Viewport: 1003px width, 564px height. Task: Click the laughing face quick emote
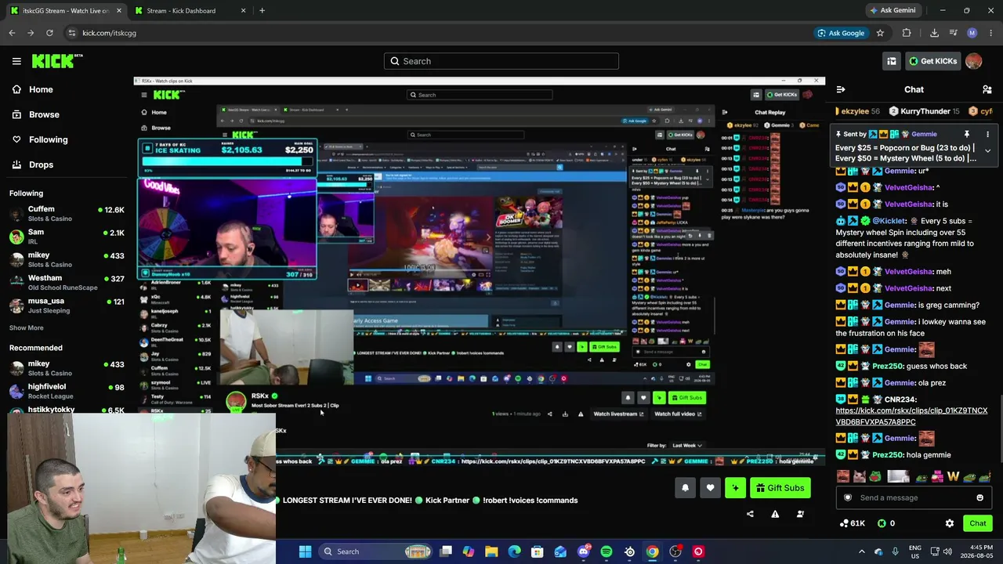(843, 476)
